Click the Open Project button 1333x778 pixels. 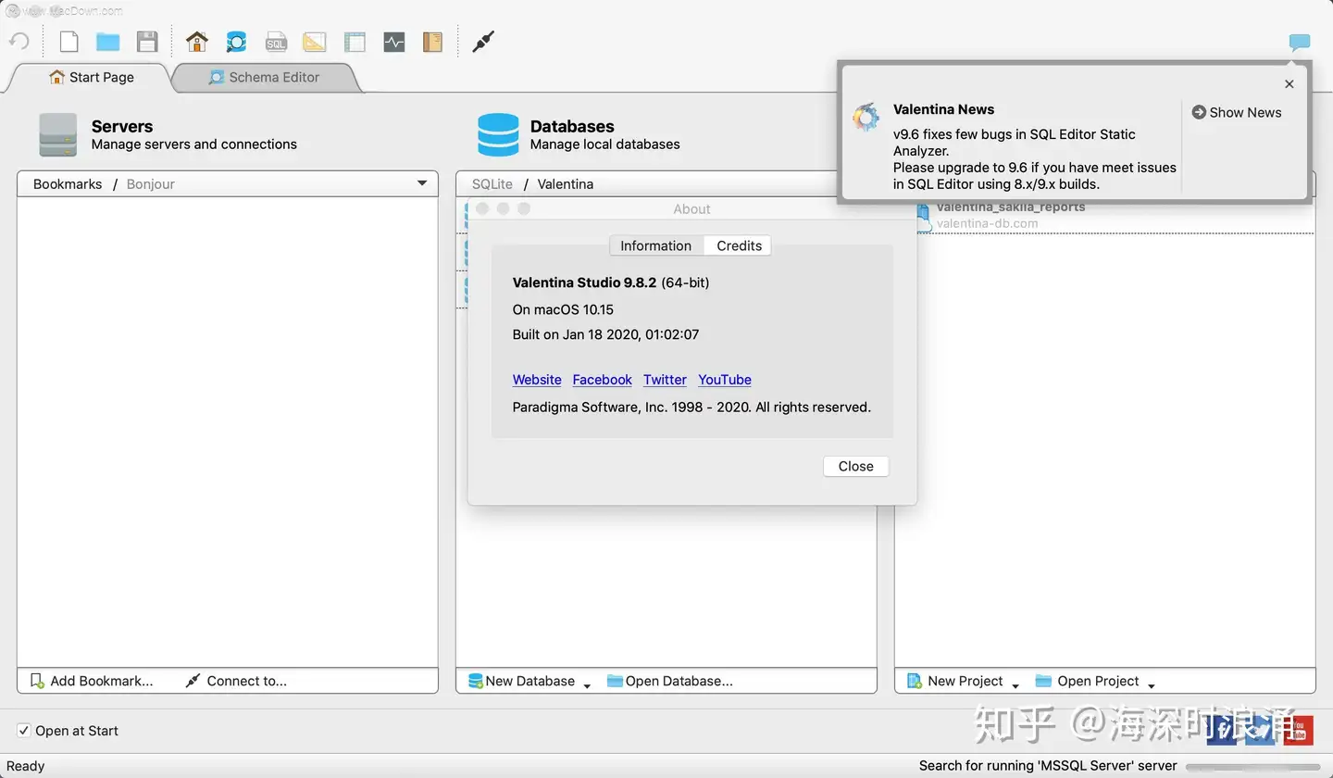click(x=1088, y=681)
